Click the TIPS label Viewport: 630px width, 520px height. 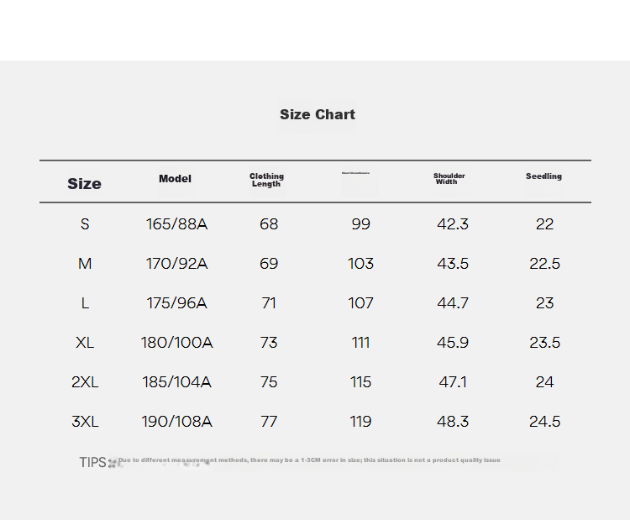point(92,463)
